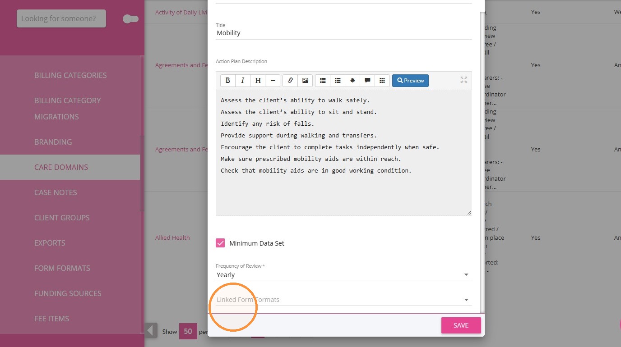Insert a hyperlink with the link icon
Image resolution: width=621 pixels, height=347 pixels.
[290, 81]
